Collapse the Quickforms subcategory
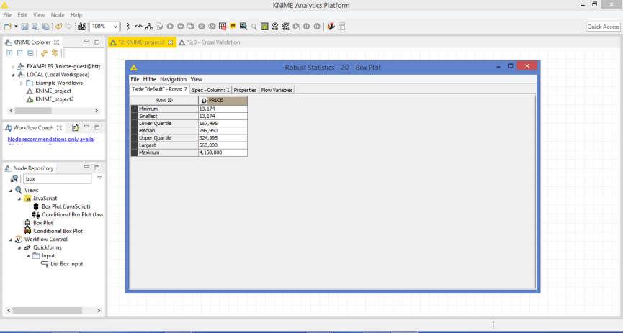Viewport: 623px width, 333px height. pyautogui.click(x=19, y=247)
